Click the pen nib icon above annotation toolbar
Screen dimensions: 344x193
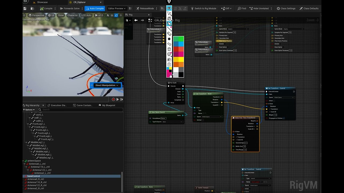[x=169, y=2]
